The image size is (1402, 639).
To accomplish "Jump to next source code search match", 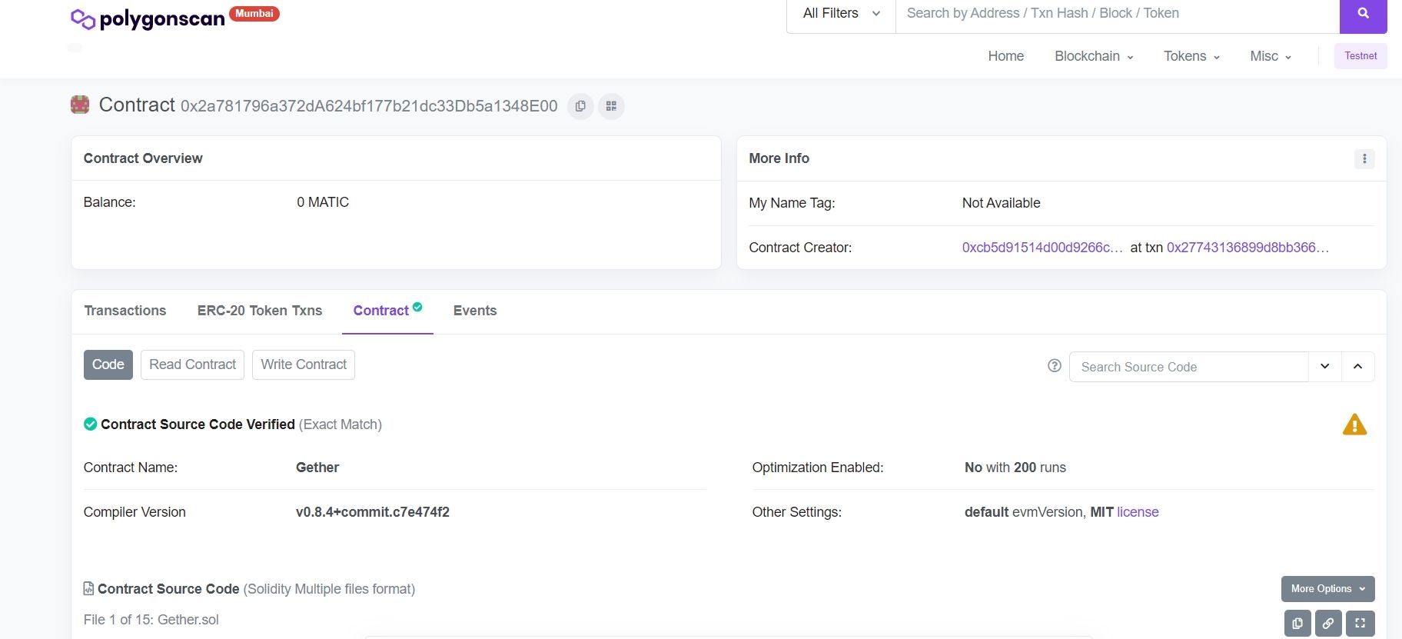I will coord(1325,367).
